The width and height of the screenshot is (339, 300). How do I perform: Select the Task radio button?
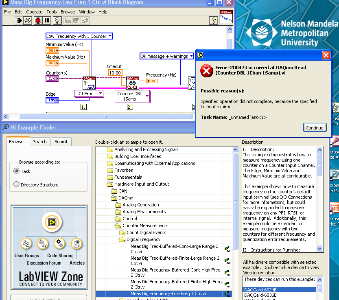[16, 171]
